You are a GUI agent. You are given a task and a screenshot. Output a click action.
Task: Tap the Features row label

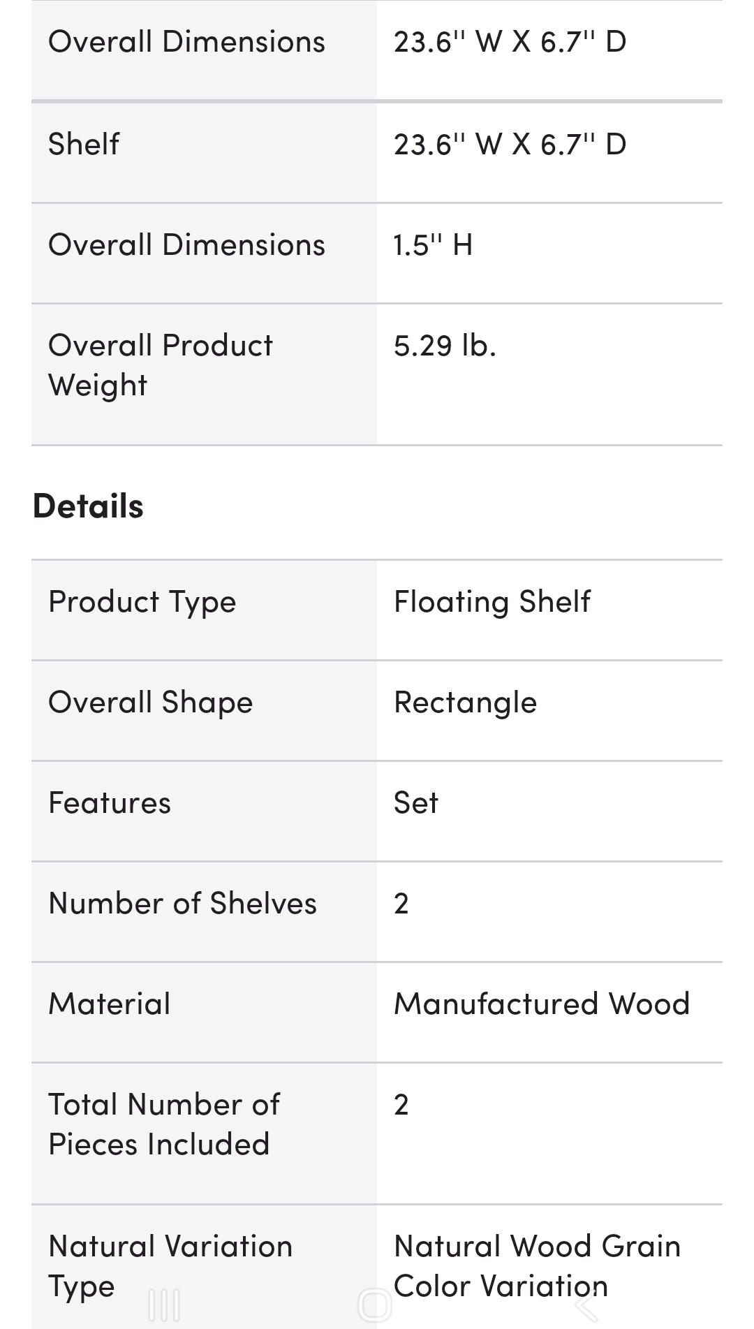(x=110, y=803)
